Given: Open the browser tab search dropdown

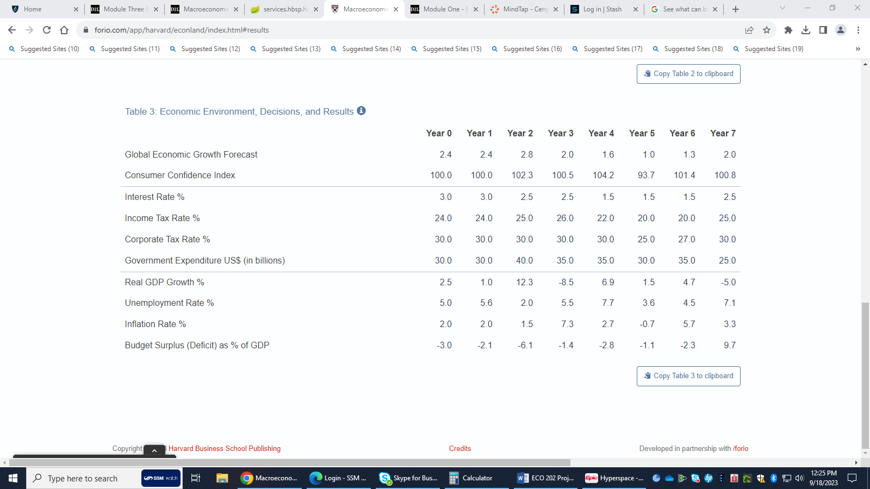Looking at the screenshot, I should pyautogui.click(x=782, y=9).
